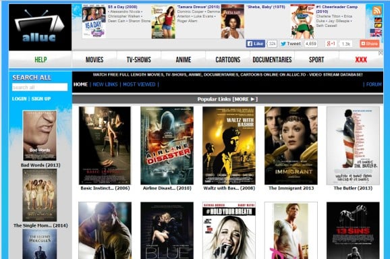
Task: Open the DOCUMENTARIES category
Action: point(272,59)
